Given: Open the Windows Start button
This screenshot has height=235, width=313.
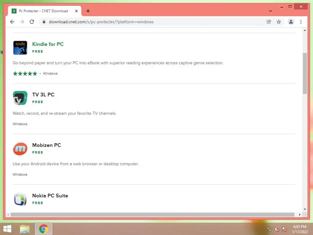Looking at the screenshot, I should click(x=7, y=229).
